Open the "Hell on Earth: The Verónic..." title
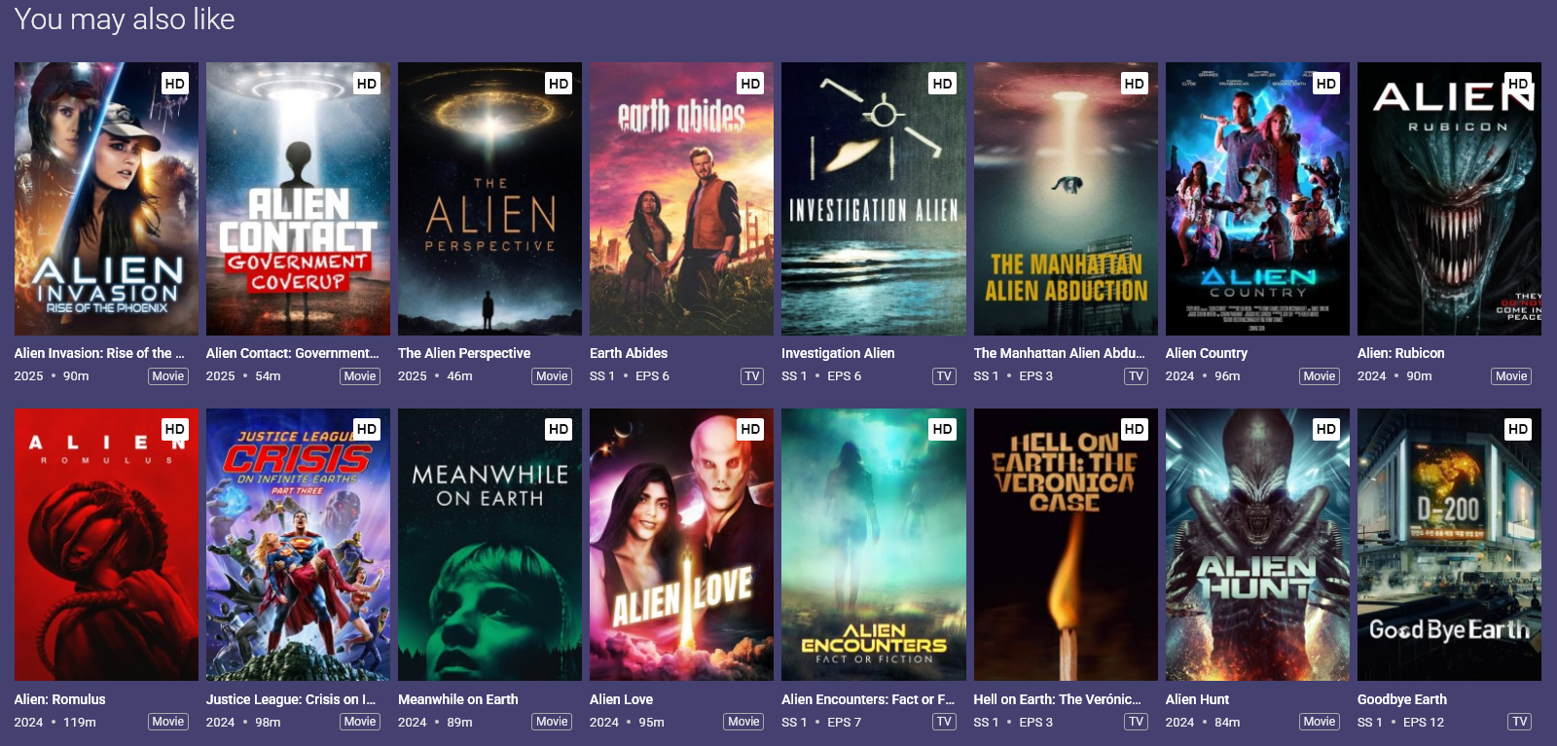Image resolution: width=1557 pixels, height=746 pixels. click(x=1058, y=699)
